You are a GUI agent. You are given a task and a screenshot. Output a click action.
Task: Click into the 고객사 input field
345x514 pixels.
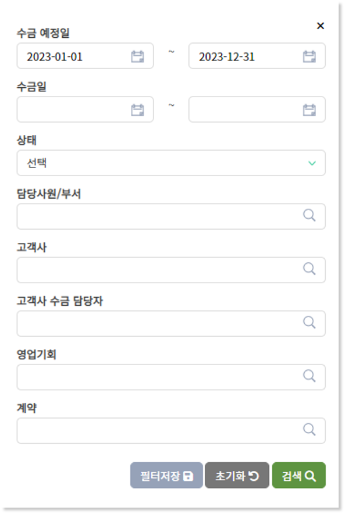coord(171,270)
